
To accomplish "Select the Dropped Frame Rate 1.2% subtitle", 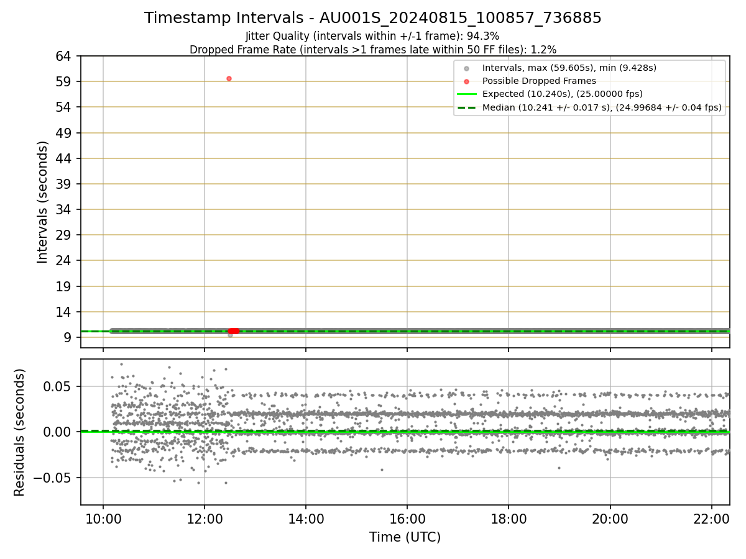I will click(373, 49).
